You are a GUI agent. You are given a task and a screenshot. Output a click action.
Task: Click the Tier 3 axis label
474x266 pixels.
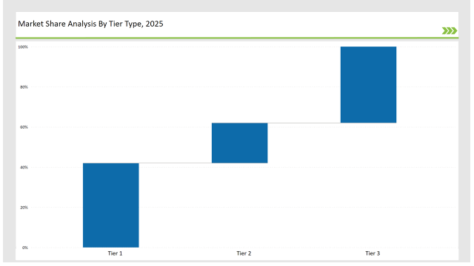(x=373, y=253)
